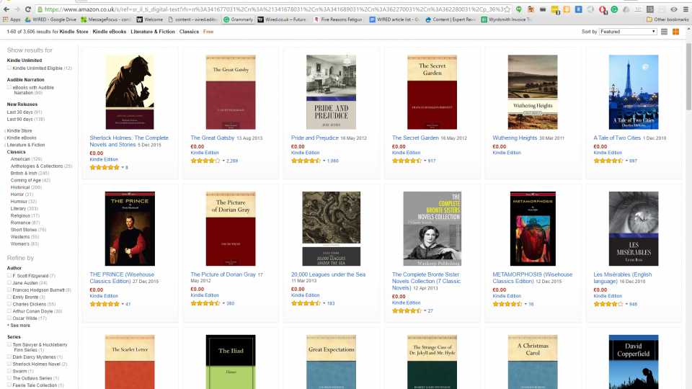Open Sherlock Holmes Complete Novels title link

point(129,141)
